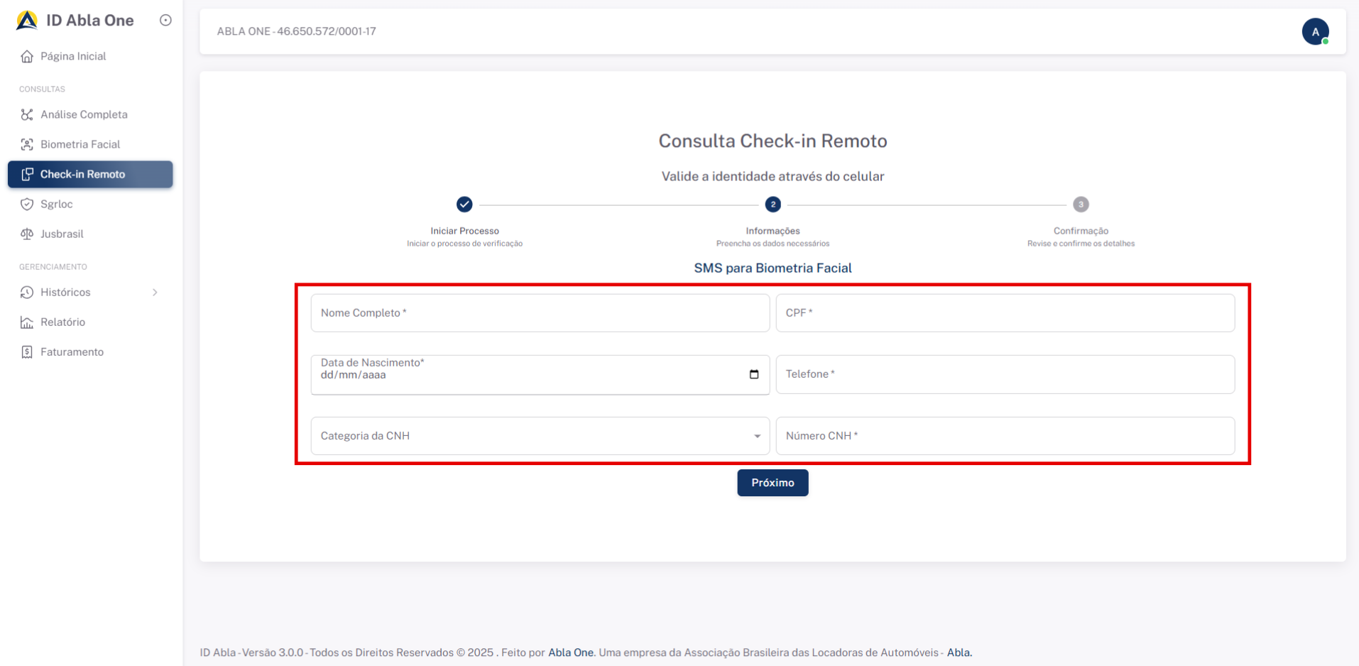The width and height of the screenshot is (1359, 666).
Task: Collapse the sidebar with the circle toggle
Action: click(x=165, y=20)
